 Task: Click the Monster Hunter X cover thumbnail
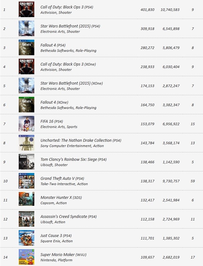coord(27,200)
